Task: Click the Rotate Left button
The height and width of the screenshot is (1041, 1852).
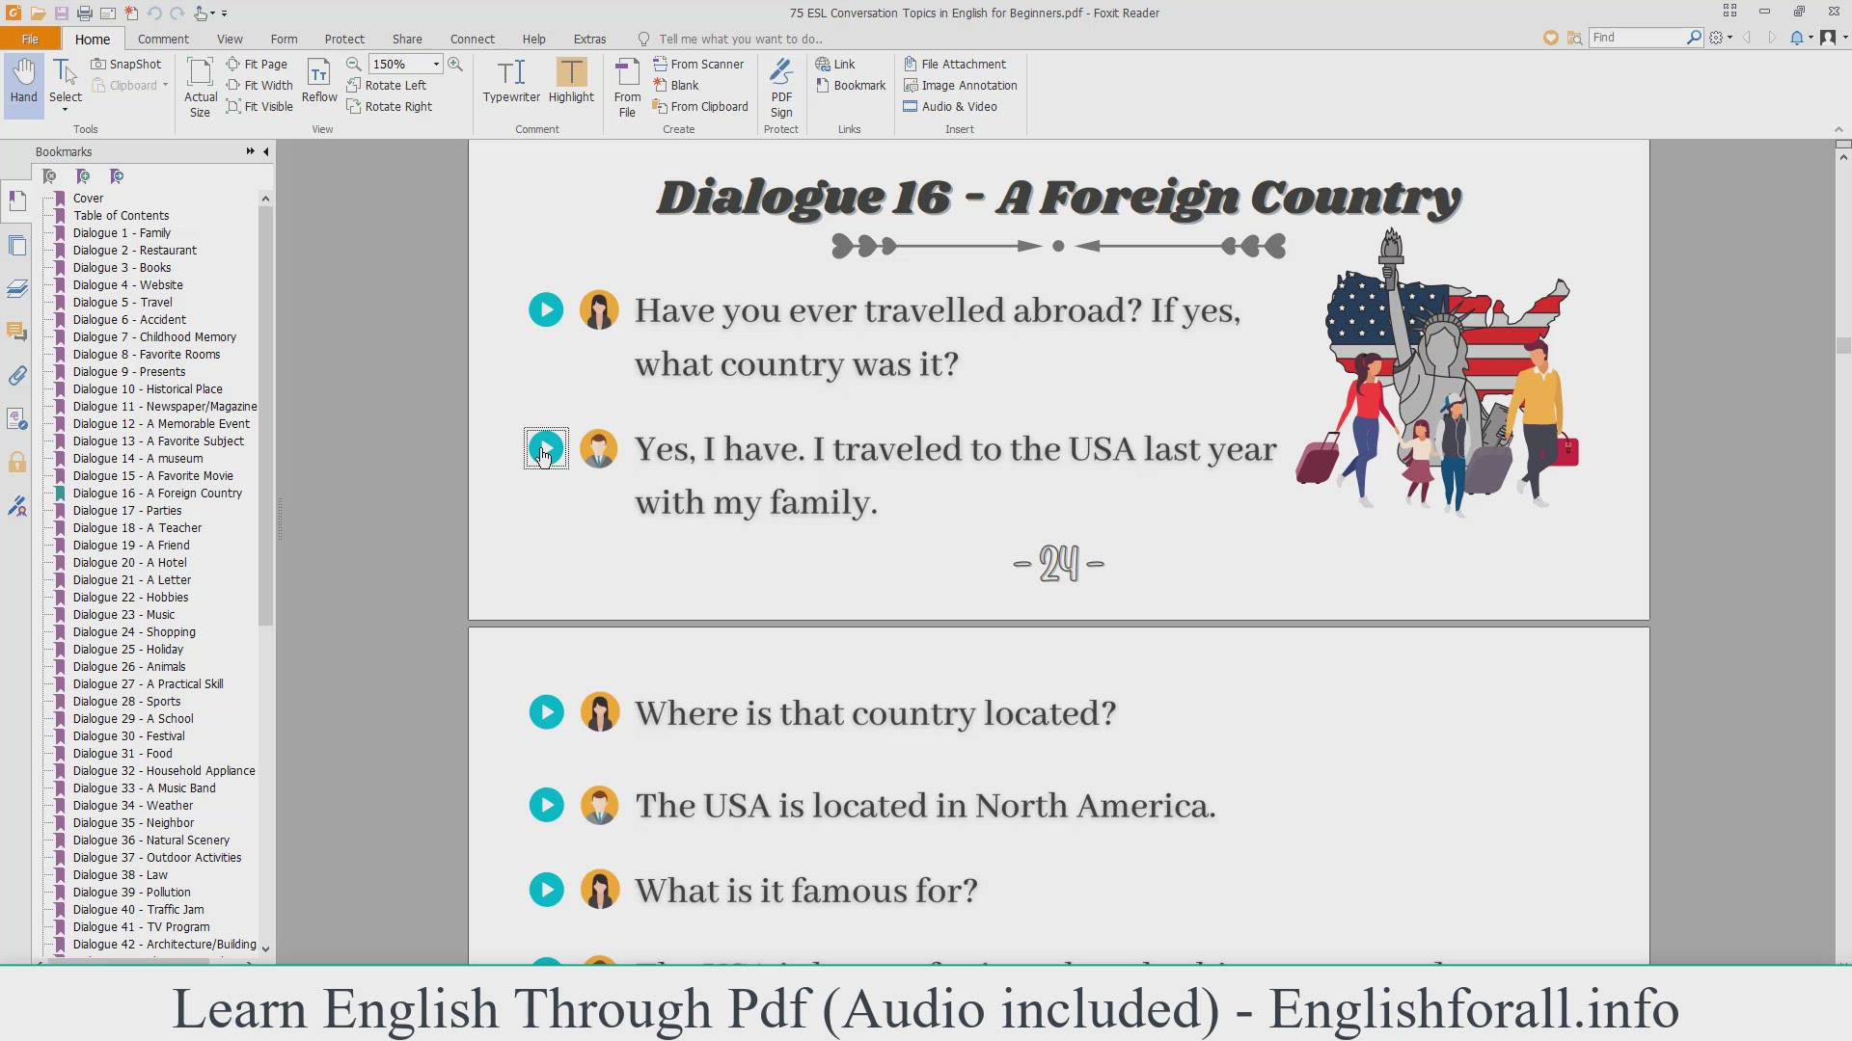Action: [x=386, y=85]
